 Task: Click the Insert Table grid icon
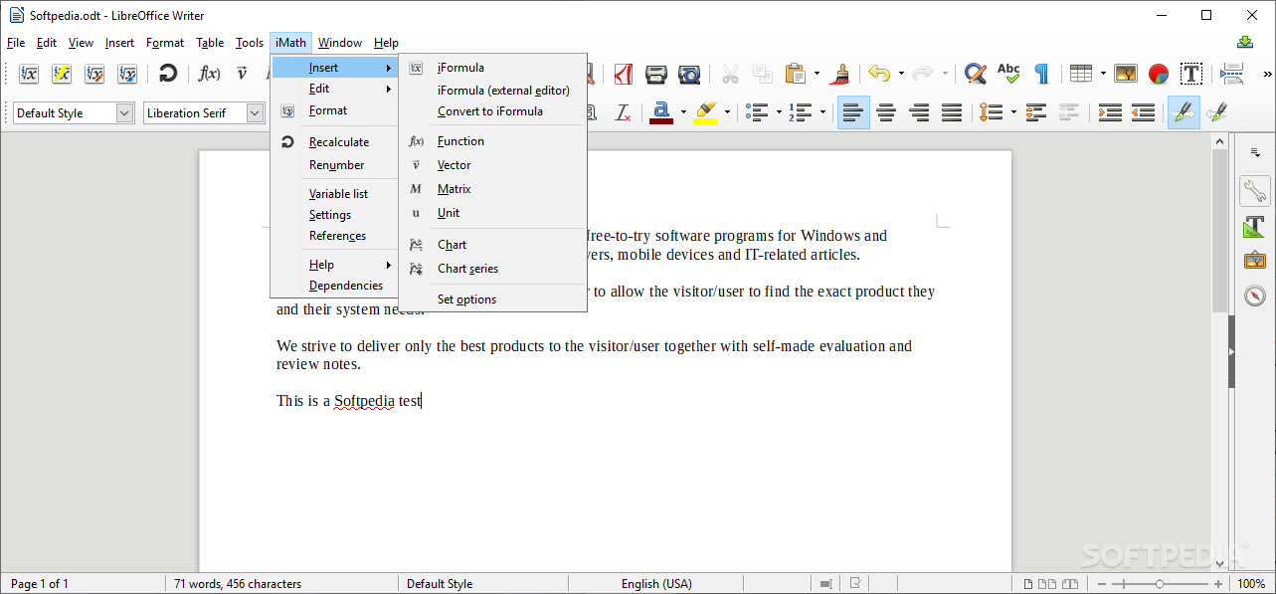(1081, 74)
